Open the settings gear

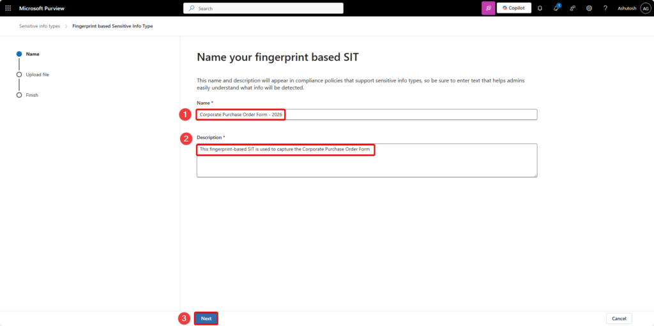(589, 8)
